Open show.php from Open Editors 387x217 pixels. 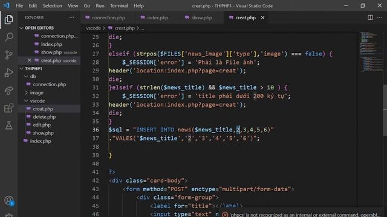(51, 52)
